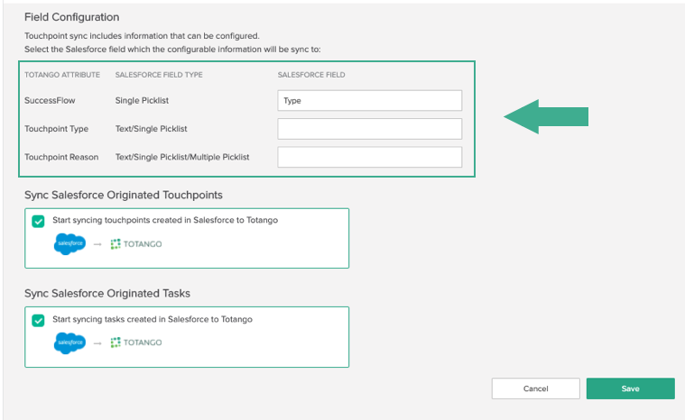Click the Touchpoint Reason attribute label
Viewport: 685px width, 420px height.
(x=61, y=157)
